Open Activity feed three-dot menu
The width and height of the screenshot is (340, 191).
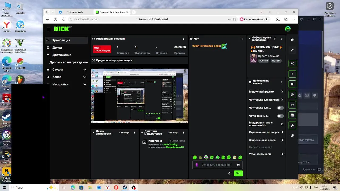click(134, 132)
